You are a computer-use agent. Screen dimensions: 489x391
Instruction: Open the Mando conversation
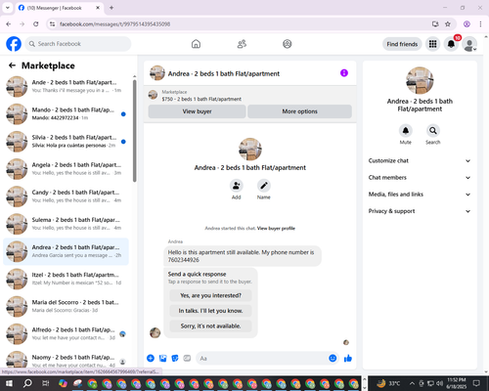[x=67, y=113]
